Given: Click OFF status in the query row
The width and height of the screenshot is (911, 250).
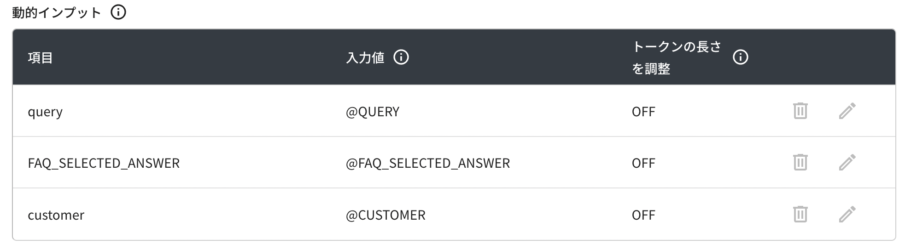Looking at the screenshot, I should (x=643, y=112).
